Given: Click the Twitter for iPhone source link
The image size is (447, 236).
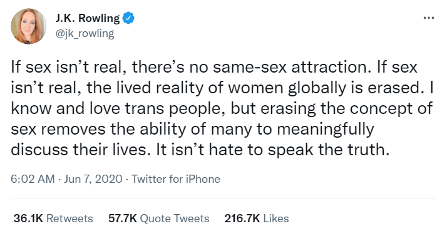Looking at the screenshot, I should click(x=175, y=179).
